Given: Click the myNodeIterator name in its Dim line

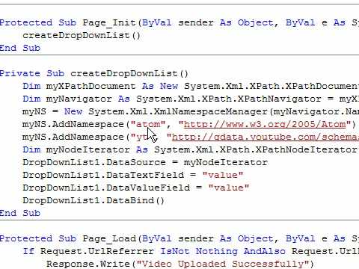Looking at the screenshot, I should (x=88, y=149).
